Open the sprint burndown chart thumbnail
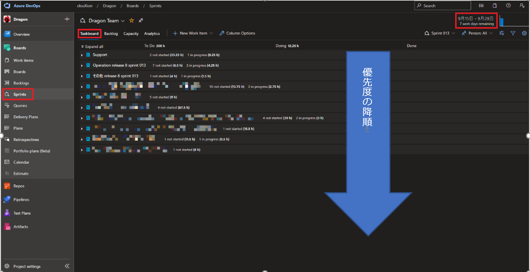 [x=513, y=20]
